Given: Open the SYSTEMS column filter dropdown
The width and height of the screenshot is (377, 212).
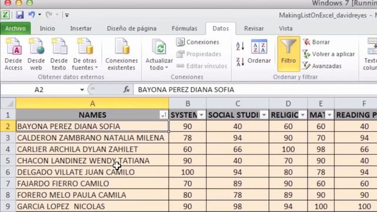Looking at the screenshot, I should coord(201,115).
